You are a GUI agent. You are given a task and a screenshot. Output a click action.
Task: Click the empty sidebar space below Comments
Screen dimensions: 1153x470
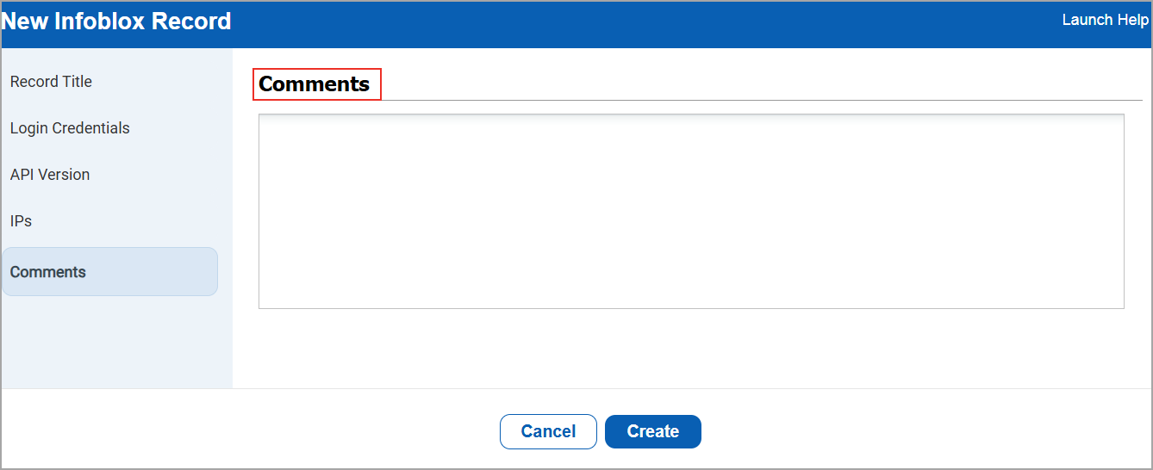(x=116, y=342)
